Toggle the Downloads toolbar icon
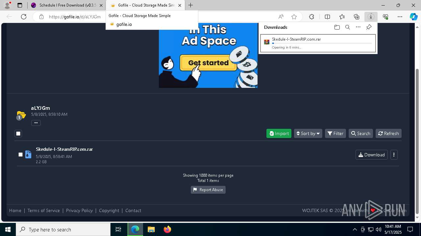421x236 pixels. pos(371,17)
